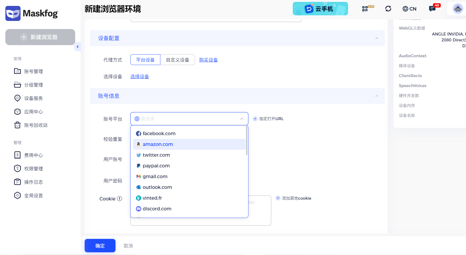Click 添加其他cookie link text
The width and height of the screenshot is (466, 255).
click(x=297, y=198)
